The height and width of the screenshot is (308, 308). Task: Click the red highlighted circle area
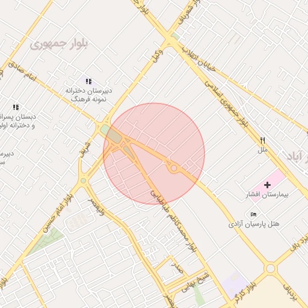click(x=154, y=154)
